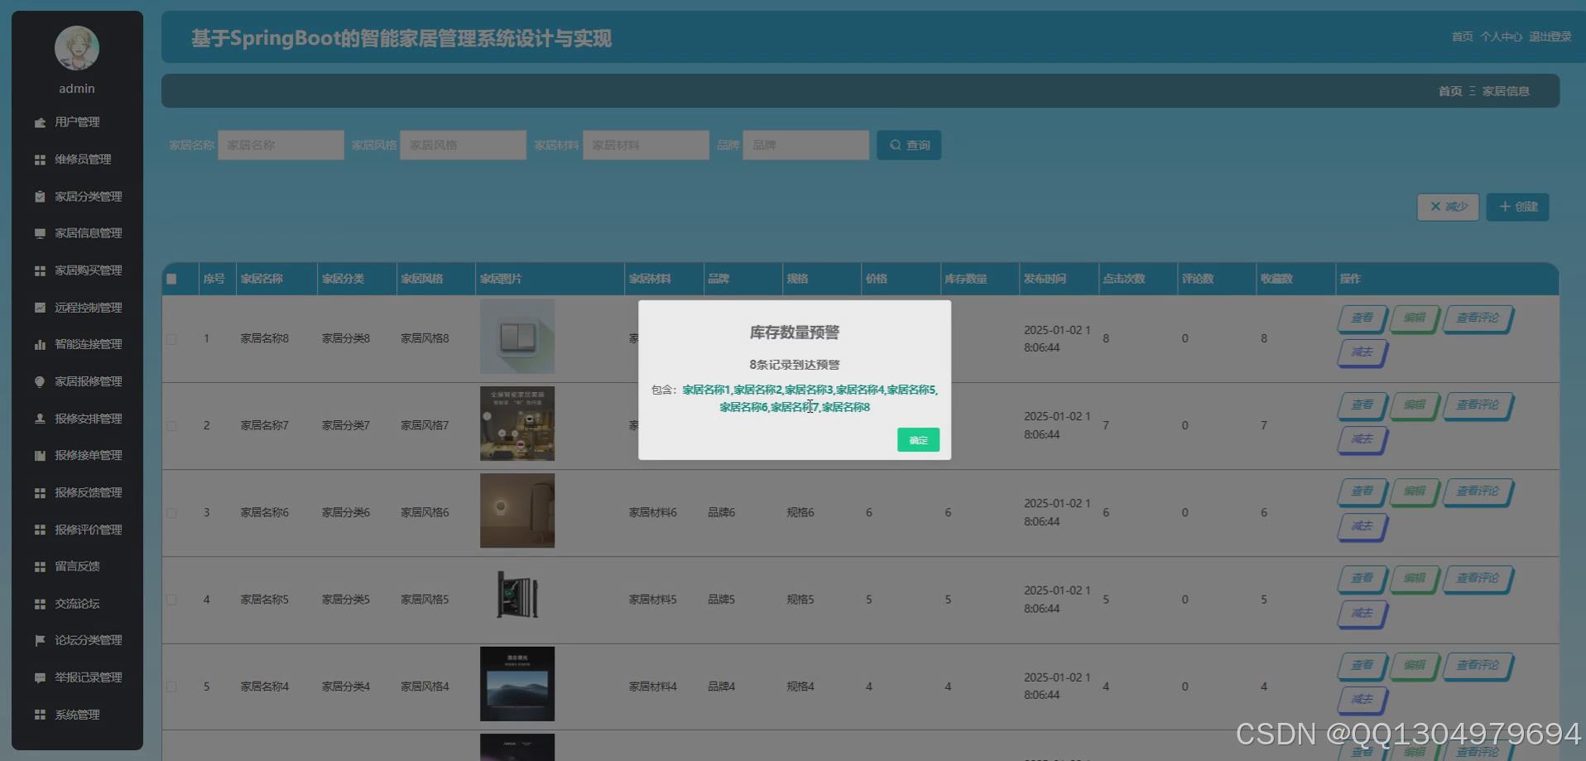Viewport: 1586px width, 761px height.
Task: Click the 报修安排管理 person icon
Action: click(40, 419)
